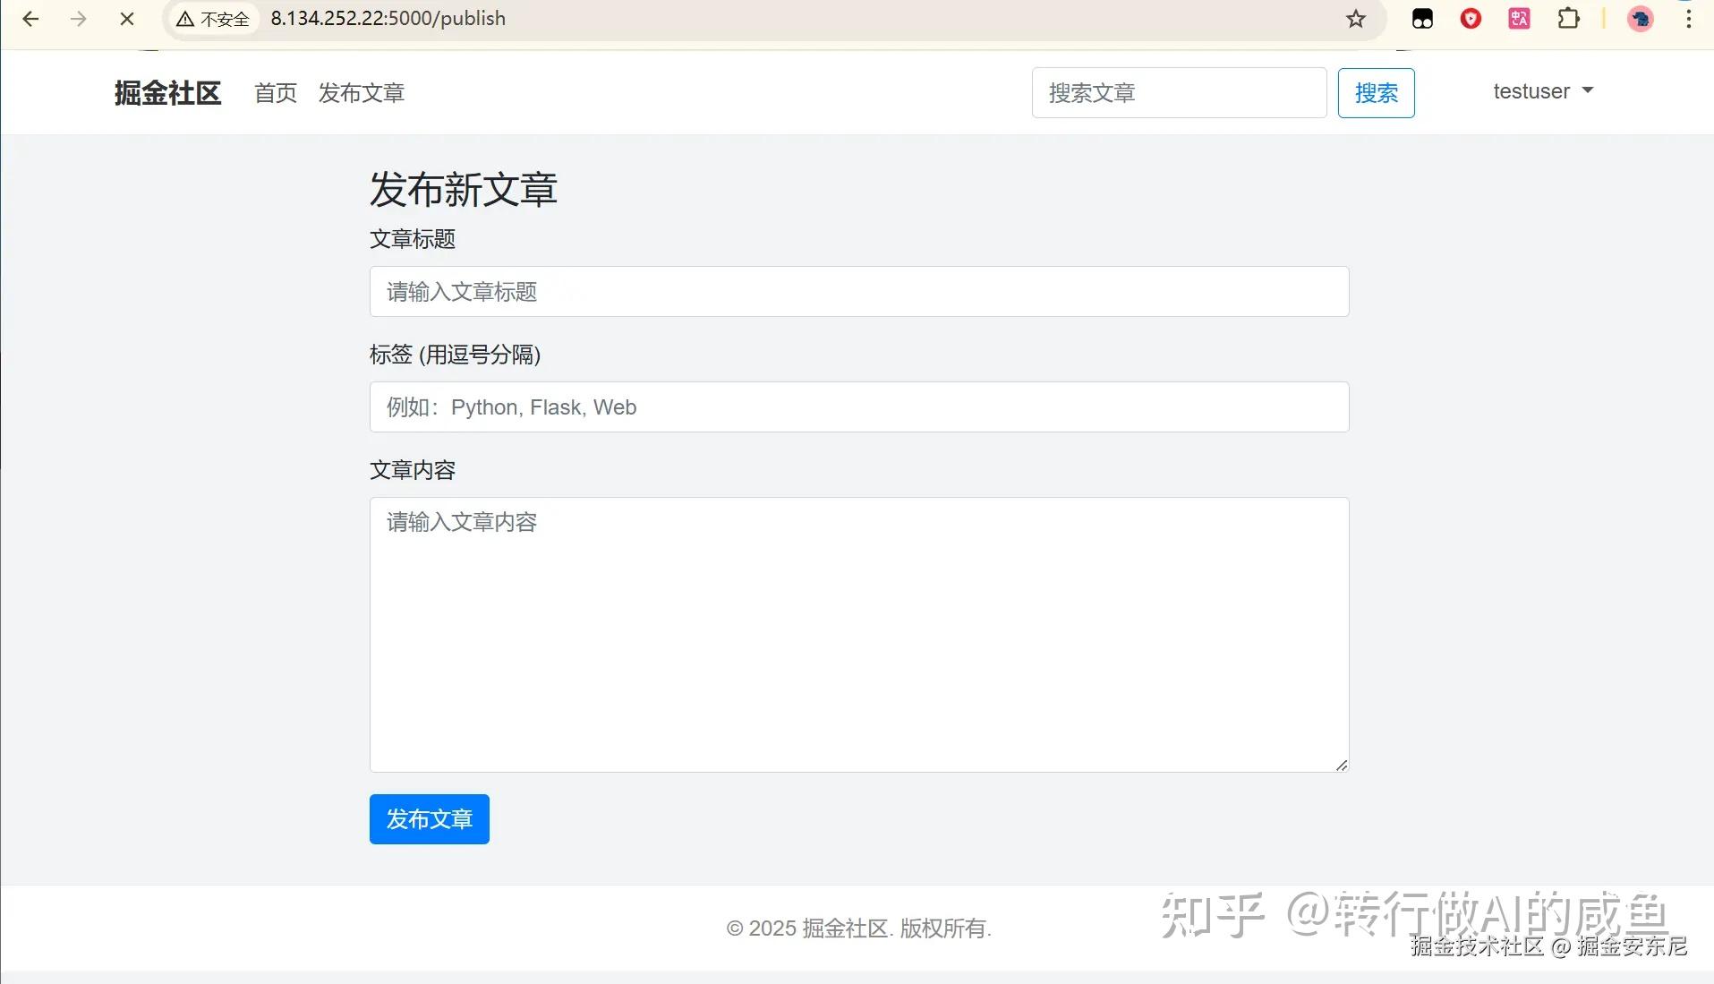Open the 发布文章 navigation link
This screenshot has height=984, width=1714.
click(362, 93)
